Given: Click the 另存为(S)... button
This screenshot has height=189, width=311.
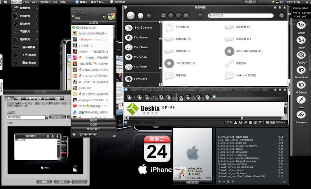Looking at the screenshot, I should click(x=58, y=117).
